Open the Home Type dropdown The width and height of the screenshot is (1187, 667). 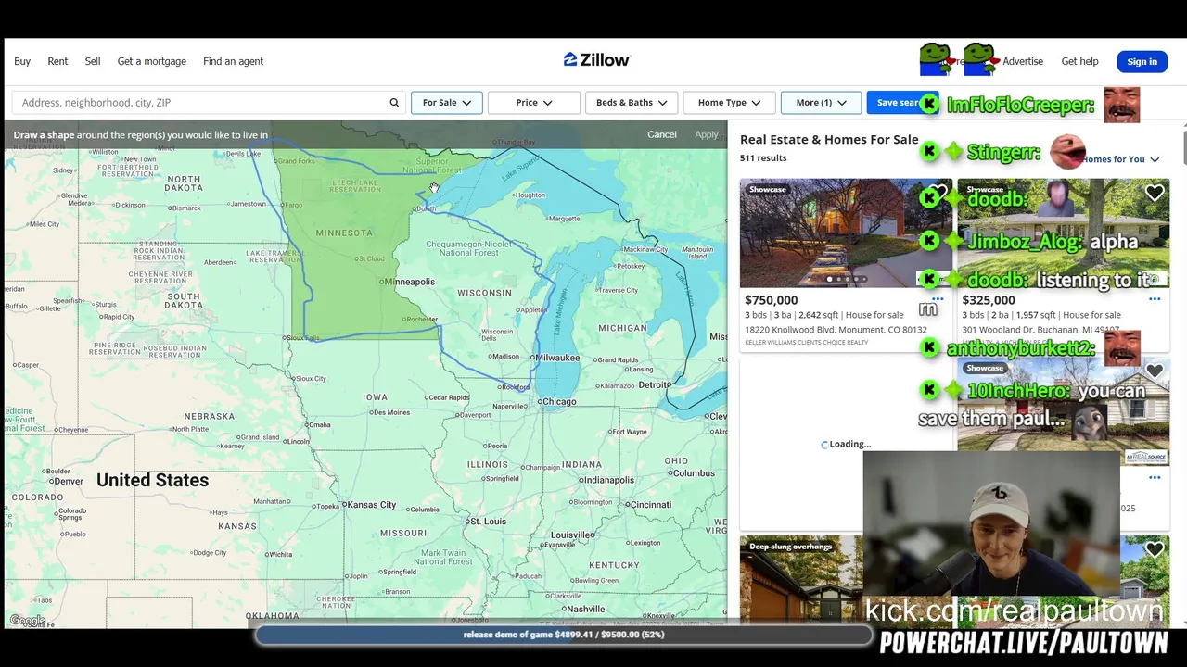(729, 103)
